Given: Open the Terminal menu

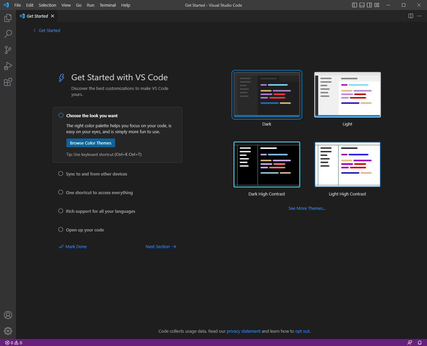Looking at the screenshot, I should click(107, 5).
